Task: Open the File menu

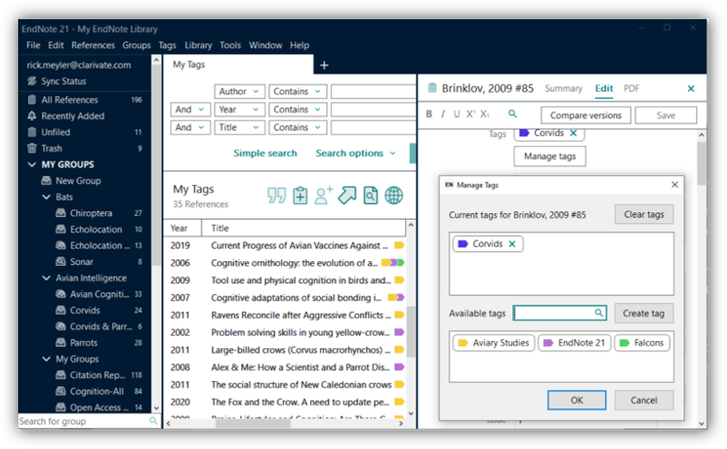Action: pyautogui.click(x=33, y=45)
